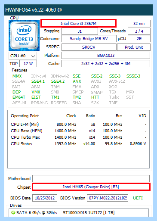Click the Operating Point column header
This screenshot has height=221, width=157.
pyautogui.click(x=25, y=116)
